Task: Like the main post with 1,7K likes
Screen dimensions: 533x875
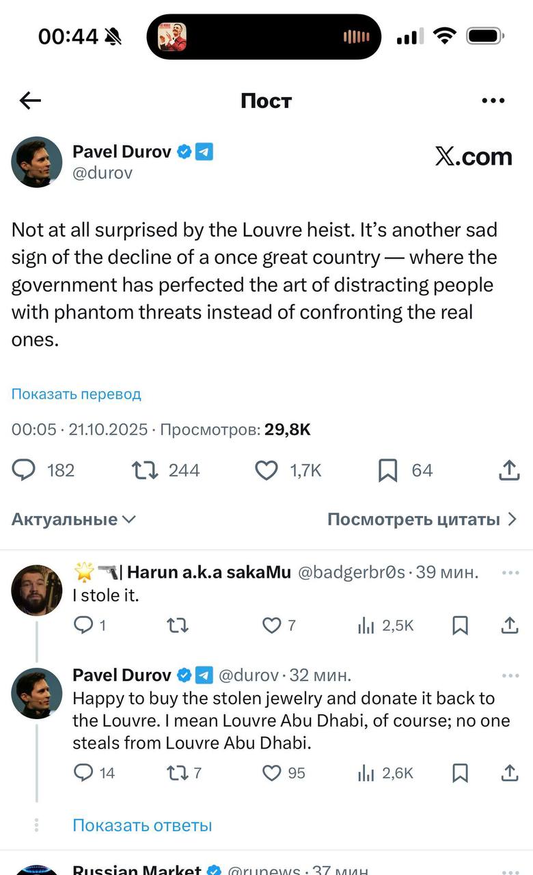Action: pos(266,470)
